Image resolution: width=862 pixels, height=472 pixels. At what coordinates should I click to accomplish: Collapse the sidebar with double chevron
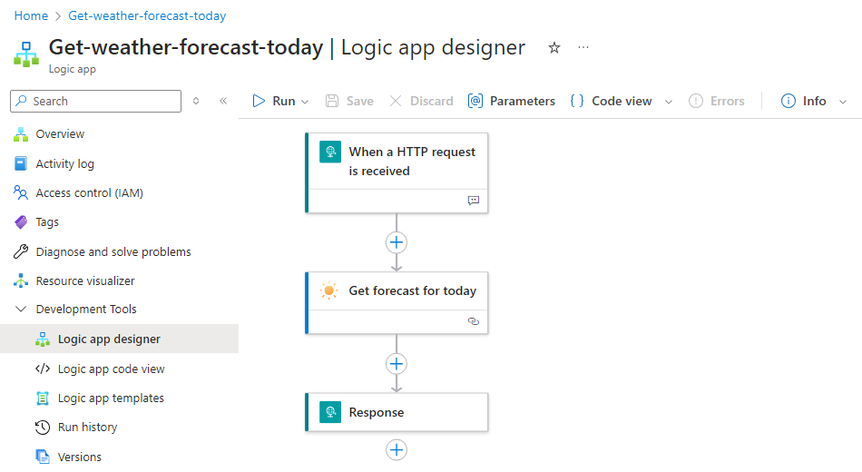tap(223, 101)
